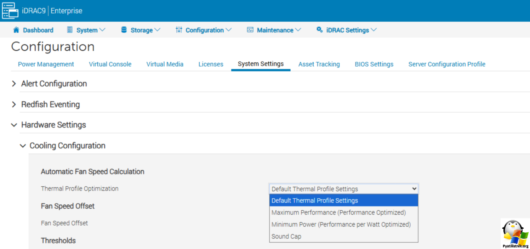
Task: Open the Storage menu
Action: tap(141, 30)
